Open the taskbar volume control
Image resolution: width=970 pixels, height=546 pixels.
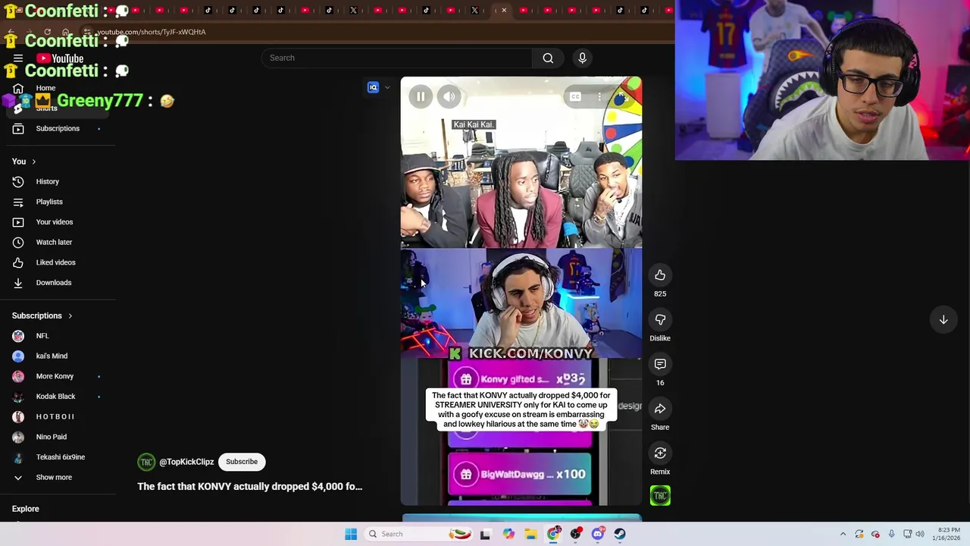[921, 534]
